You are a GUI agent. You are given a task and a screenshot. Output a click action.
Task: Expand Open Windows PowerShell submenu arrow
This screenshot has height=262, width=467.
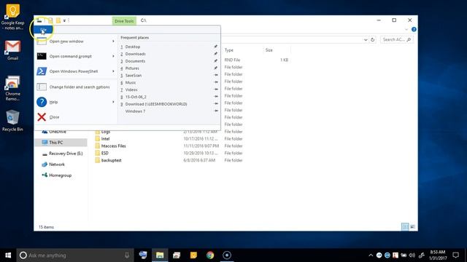coord(113,71)
